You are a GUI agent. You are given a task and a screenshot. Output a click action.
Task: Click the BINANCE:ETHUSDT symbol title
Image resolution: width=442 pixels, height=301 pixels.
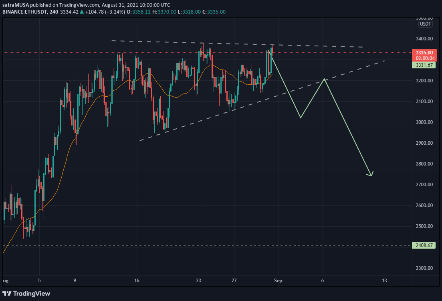pos(24,12)
